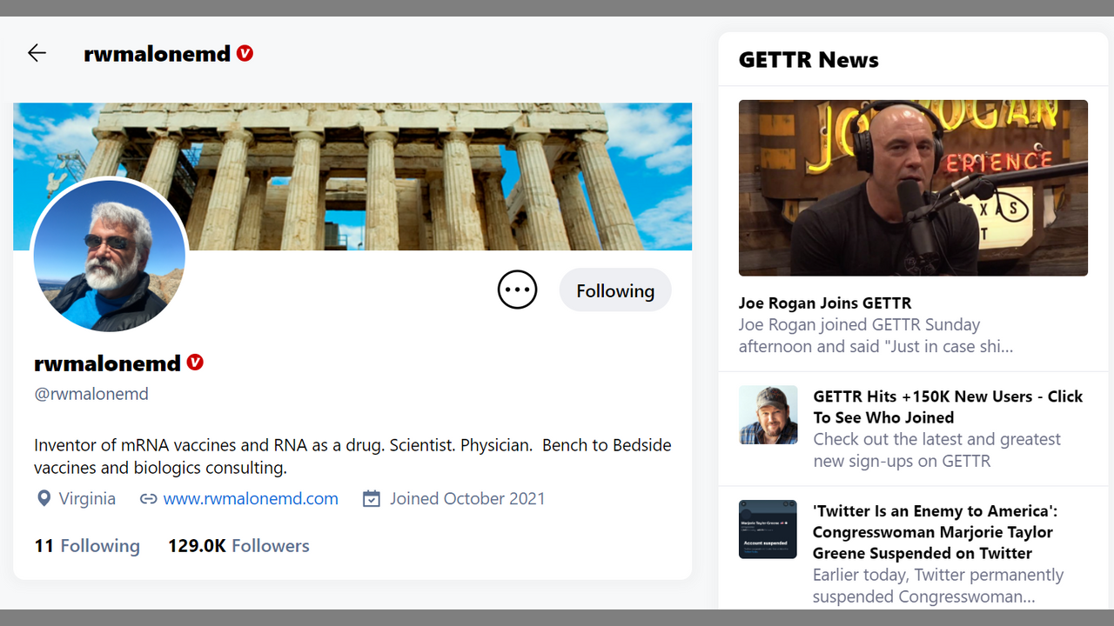Open the GETTR Hits +150K New Users headline

pos(947,407)
